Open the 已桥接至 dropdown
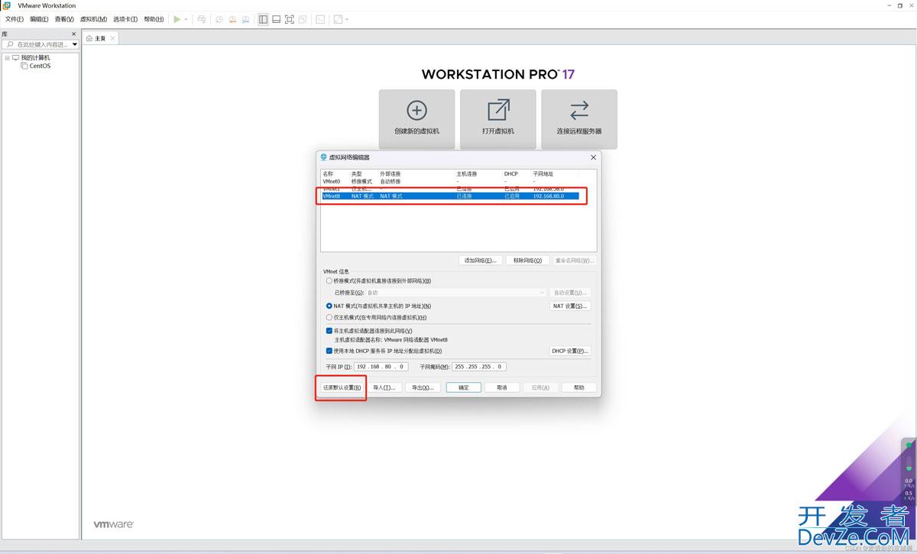Viewport: 917px width, 554px height. (x=457, y=293)
